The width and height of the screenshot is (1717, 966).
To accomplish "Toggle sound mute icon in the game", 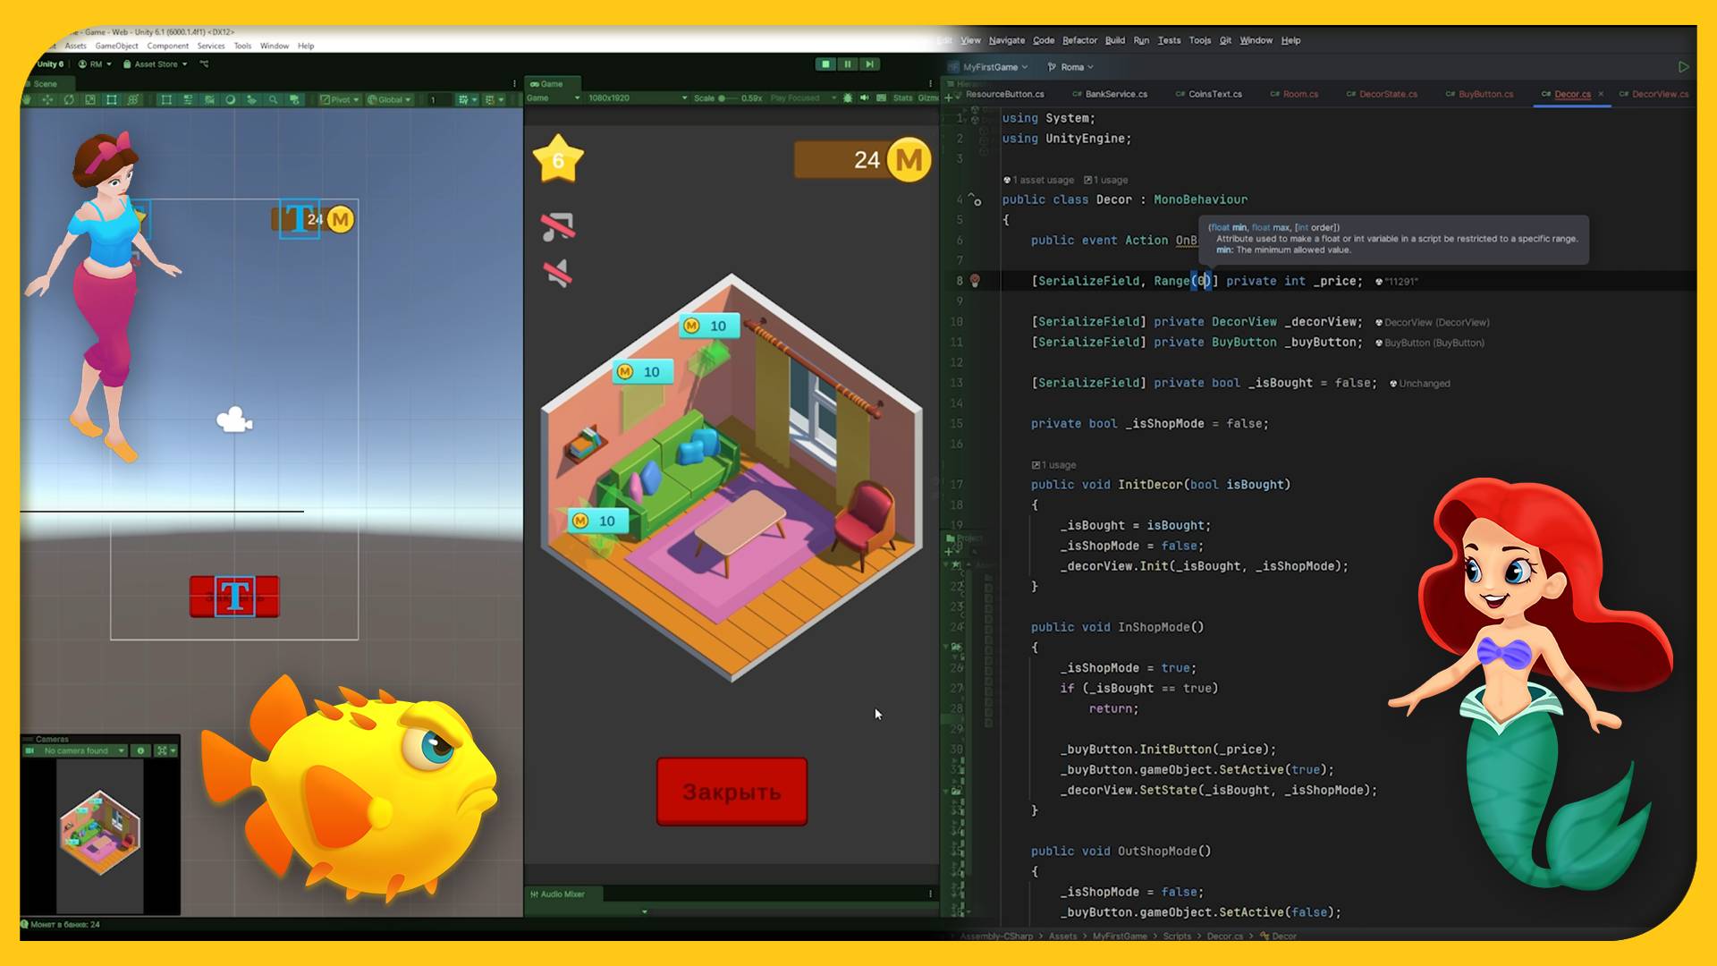I will pyautogui.click(x=558, y=273).
